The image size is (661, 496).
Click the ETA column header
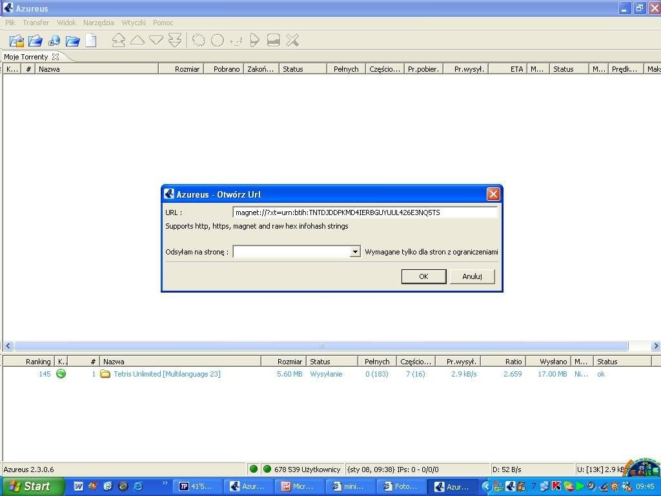[507, 68]
